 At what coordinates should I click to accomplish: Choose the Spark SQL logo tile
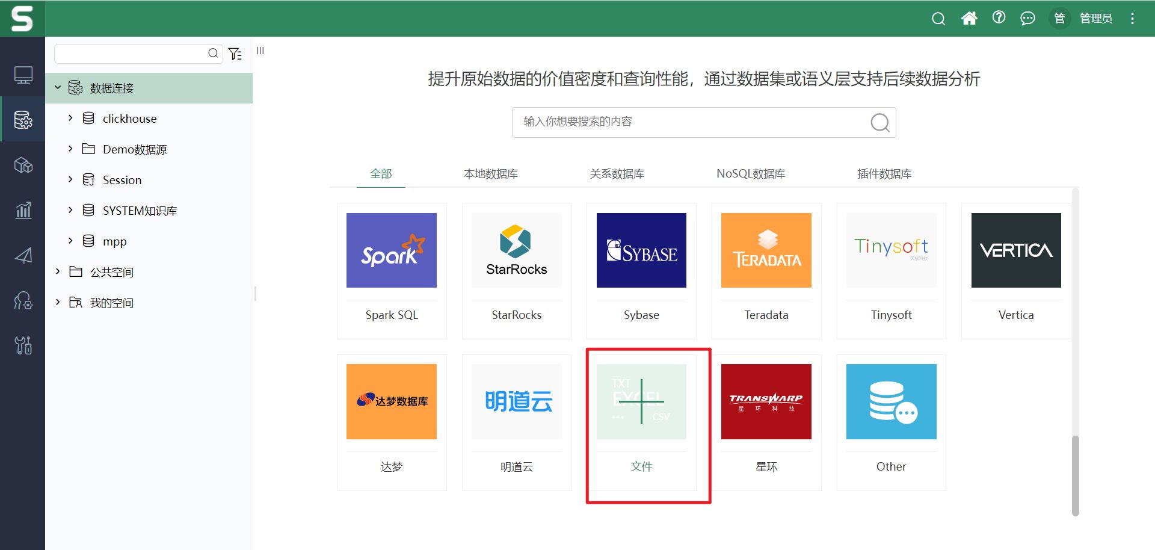[x=392, y=250]
